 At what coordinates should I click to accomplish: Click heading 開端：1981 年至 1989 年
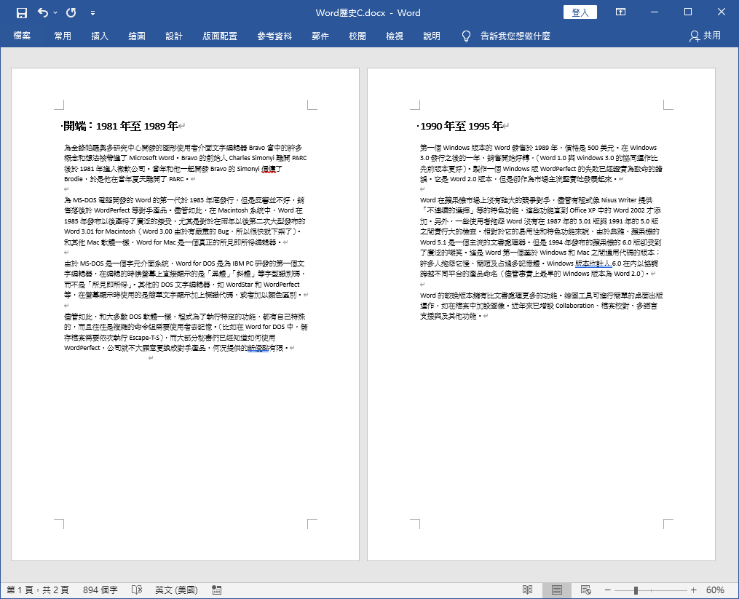(x=121, y=126)
